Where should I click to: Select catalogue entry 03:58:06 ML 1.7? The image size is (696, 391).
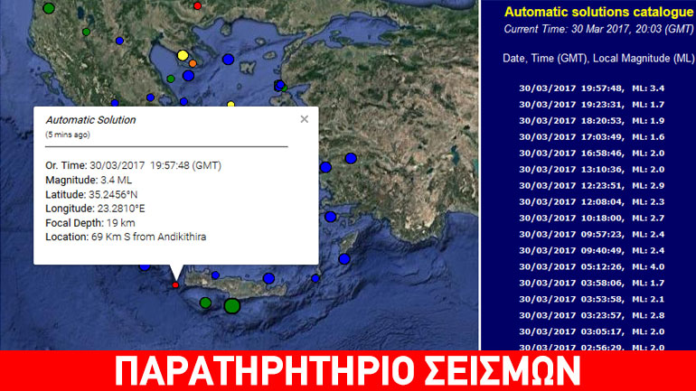click(592, 283)
